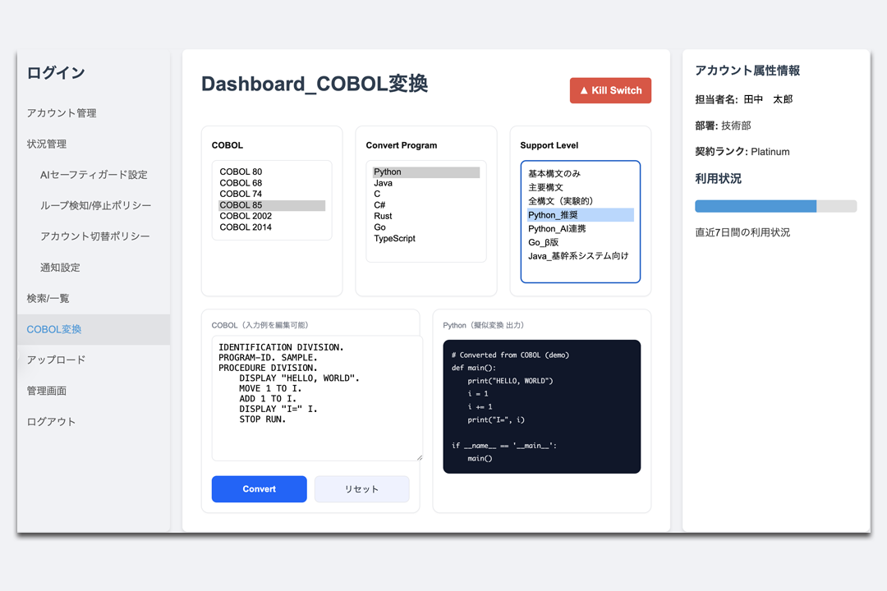Select 主要構文 support level
This screenshot has width=887, height=591.
[581, 187]
